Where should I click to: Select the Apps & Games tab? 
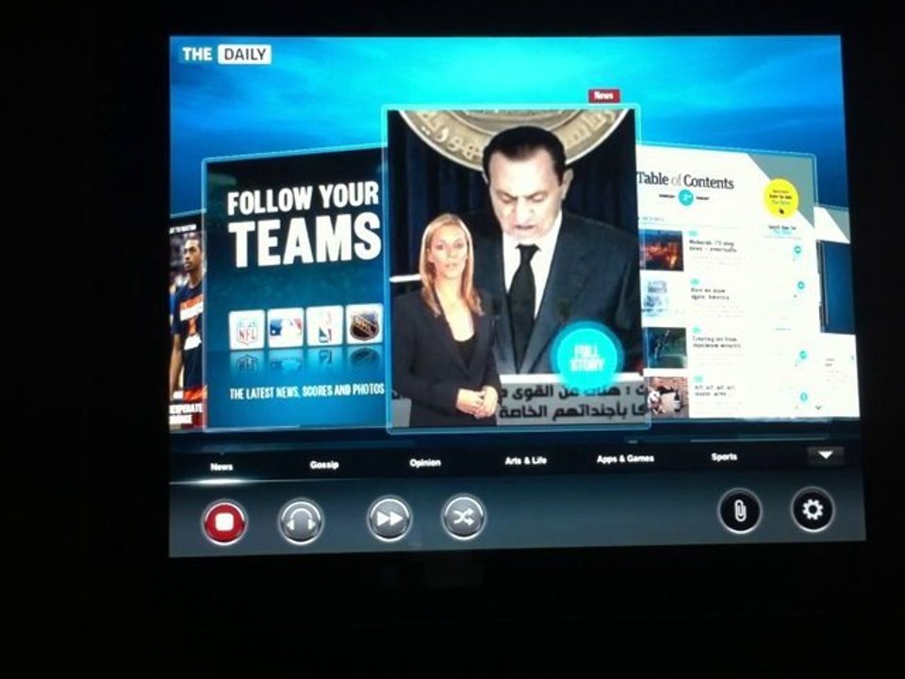625,458
